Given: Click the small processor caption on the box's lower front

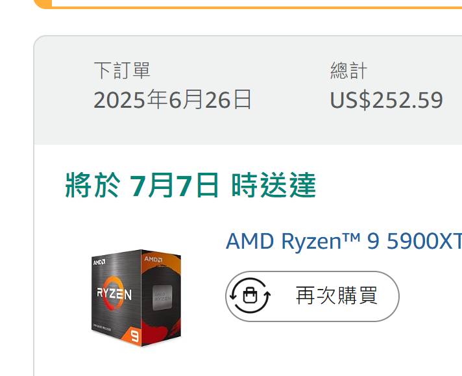Looking at the screenshot, I should coord(103,327).
